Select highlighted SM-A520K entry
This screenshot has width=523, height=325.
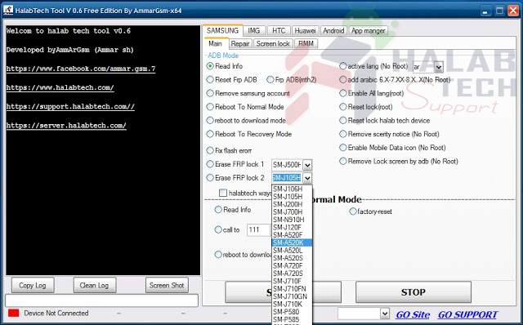pos(292,243)
